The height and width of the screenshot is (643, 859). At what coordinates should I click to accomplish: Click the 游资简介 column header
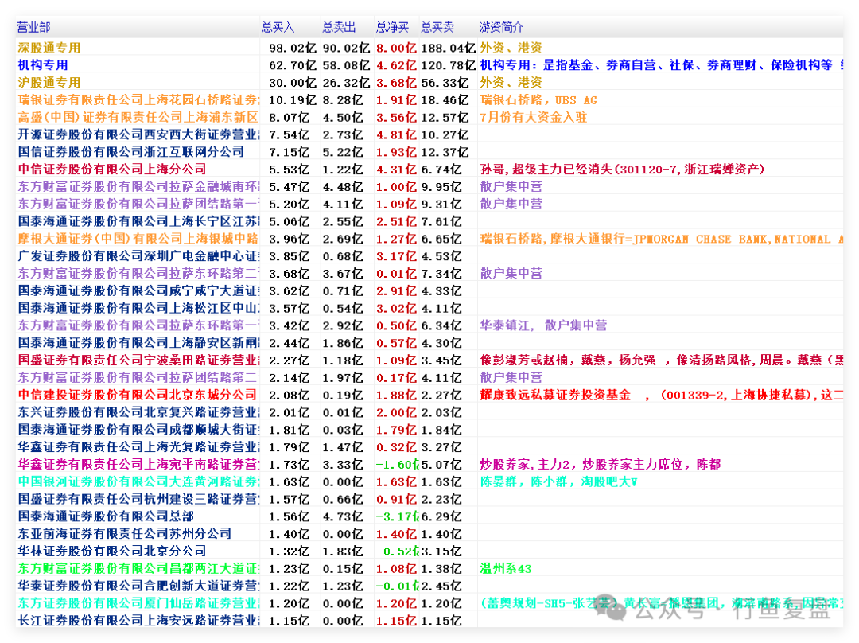click(501, 27)
